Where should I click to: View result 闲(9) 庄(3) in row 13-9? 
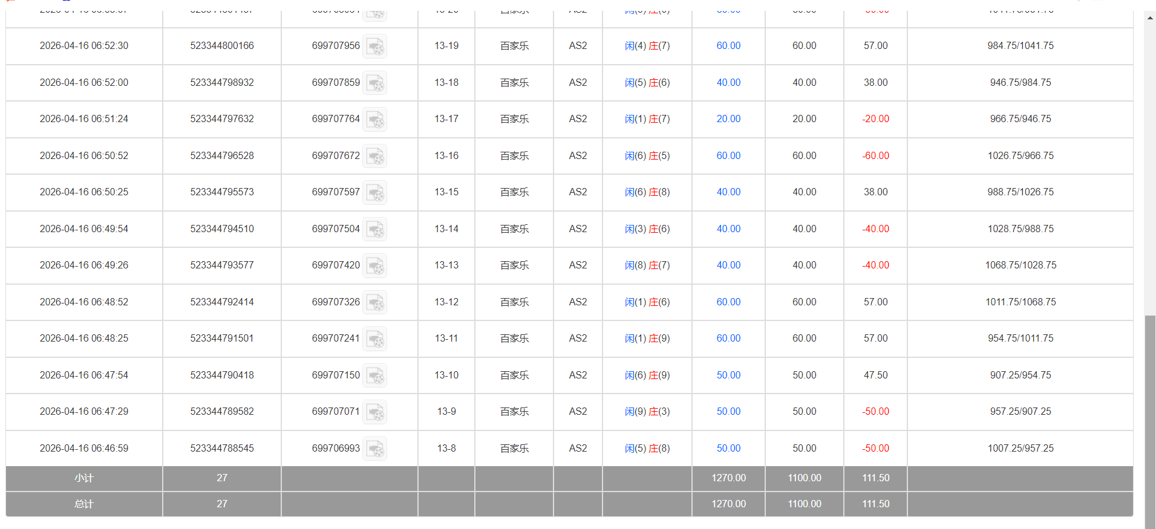(x=647, y=412)
